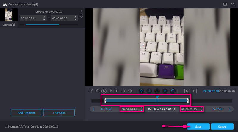Image resolution: width=238 pixels, height=132 pixels.
Task: Increase end time in segment list
Action: tap(76, 17)
